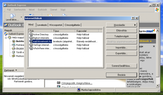Open the Eszközök menu
Image resolution: width=163 pixels, height=95 pixels.
click(42, 10)
